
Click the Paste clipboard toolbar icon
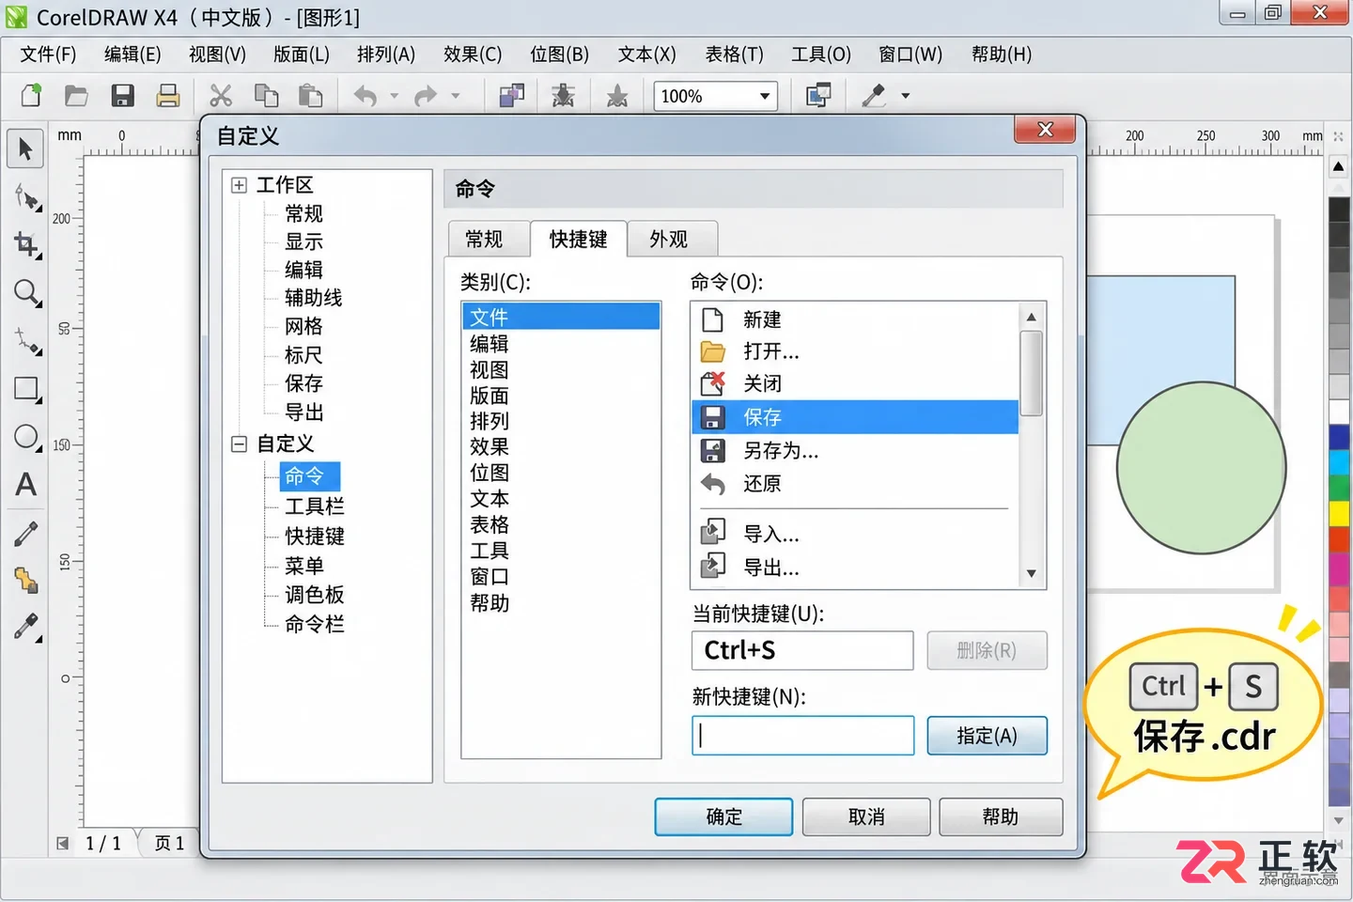tap(310, 96)
